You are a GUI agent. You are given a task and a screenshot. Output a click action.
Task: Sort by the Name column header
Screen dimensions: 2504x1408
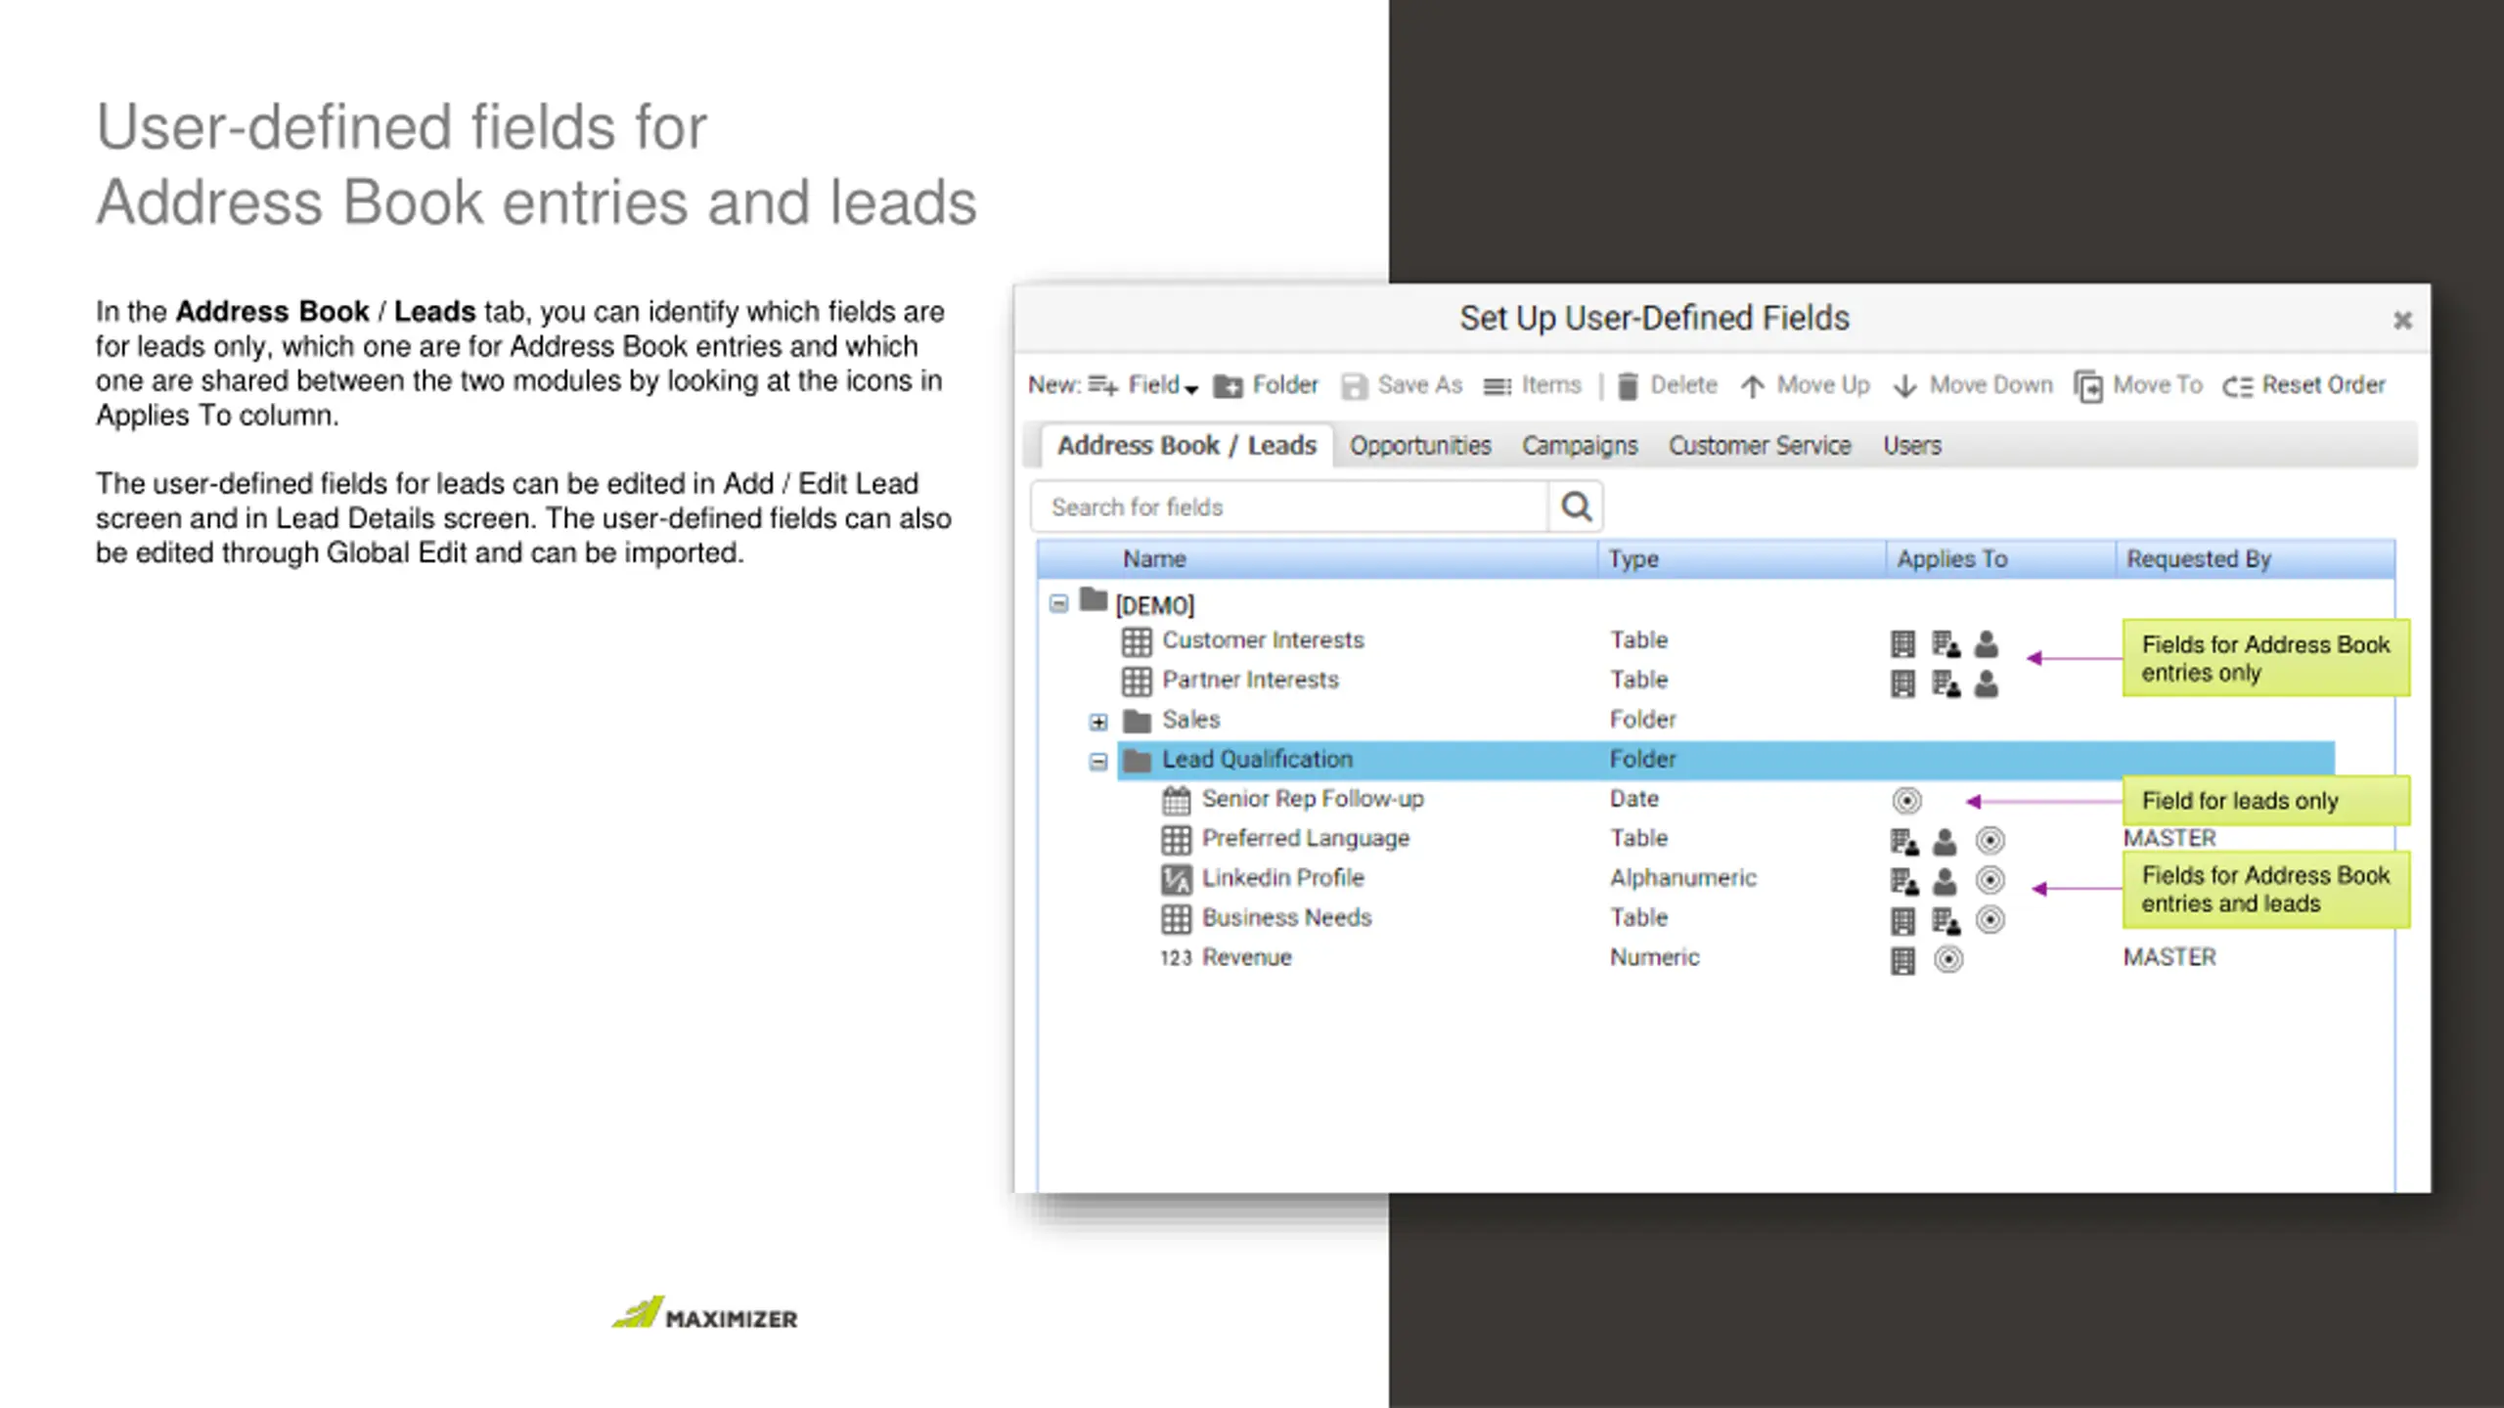(1154, 558)
